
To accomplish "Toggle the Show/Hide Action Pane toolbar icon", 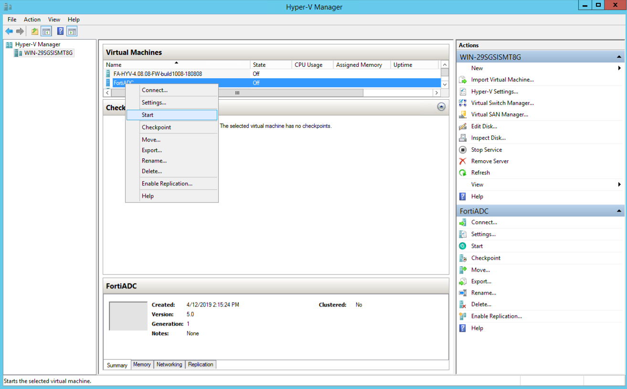I will click(x=72, y=31).
